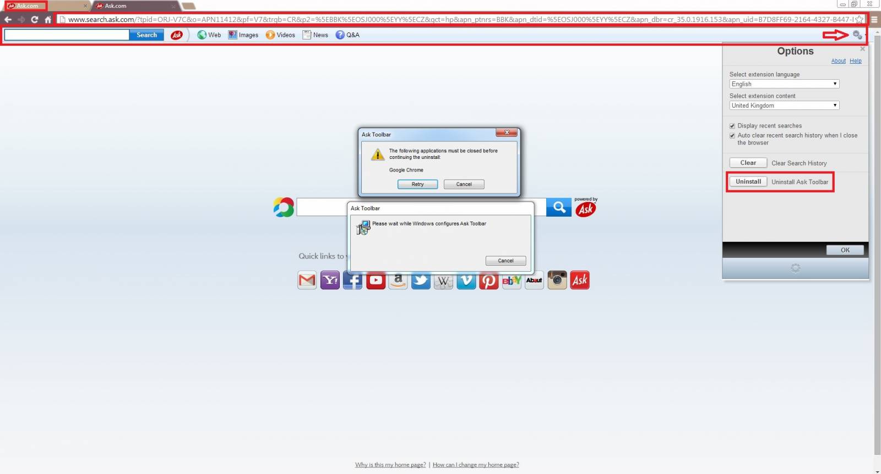Click Cancel in close applications dialog
881x474 pixels.
point(464,184)
